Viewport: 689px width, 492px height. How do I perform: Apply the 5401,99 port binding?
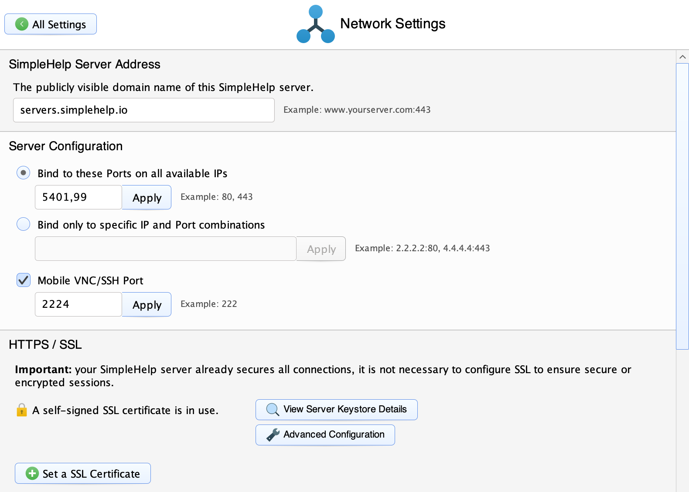pos(147,197)
